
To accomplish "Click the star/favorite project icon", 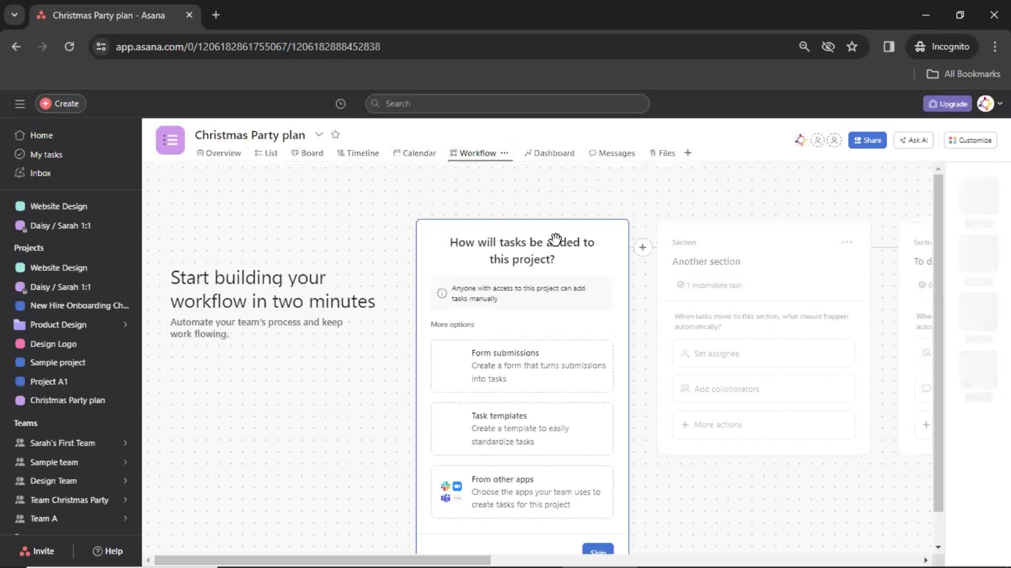I will point(335,135).
